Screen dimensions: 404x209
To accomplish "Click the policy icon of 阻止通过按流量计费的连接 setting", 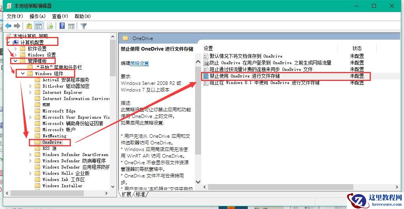I will coord(206,70).
